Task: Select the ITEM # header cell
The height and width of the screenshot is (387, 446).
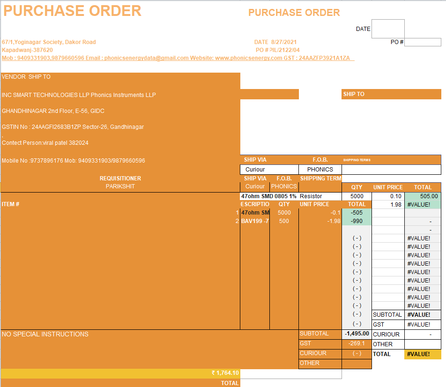Action: point(10,204)
